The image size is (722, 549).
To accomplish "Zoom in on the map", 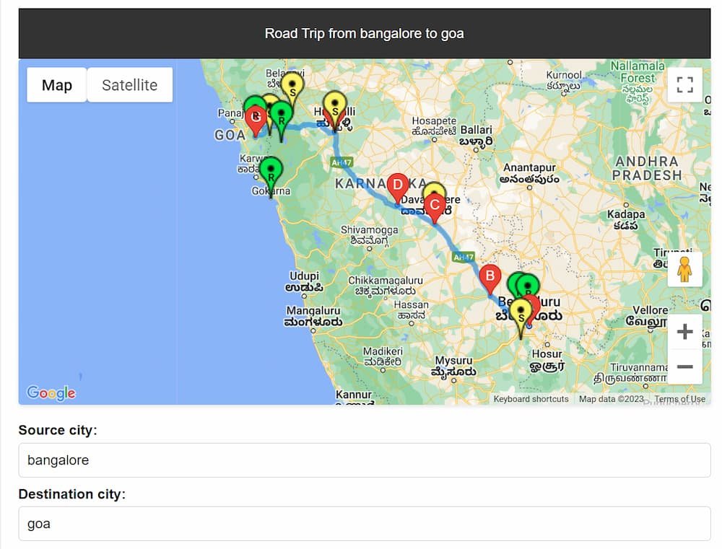I will [x=684, y=331].
